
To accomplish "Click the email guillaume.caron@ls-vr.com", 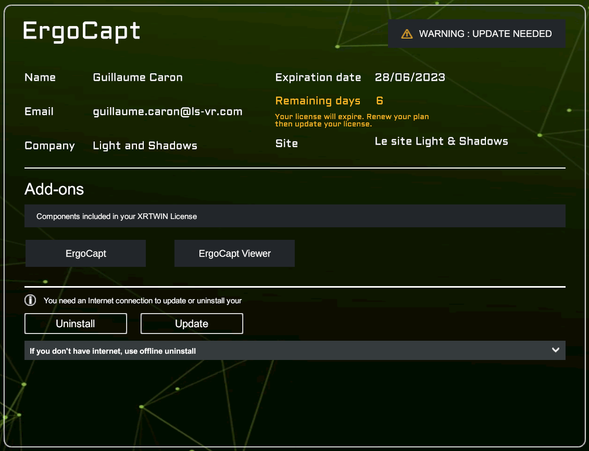I will (x=168, y=112).
